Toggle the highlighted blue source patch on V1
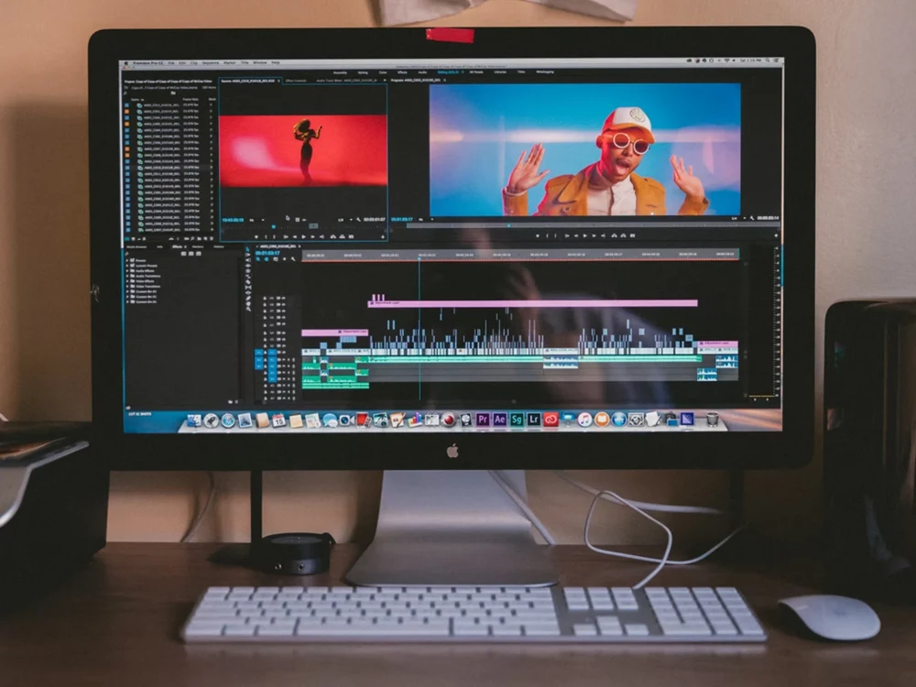Screen dimensions: 916x687 pyautogui.click(x=259, y=353)
